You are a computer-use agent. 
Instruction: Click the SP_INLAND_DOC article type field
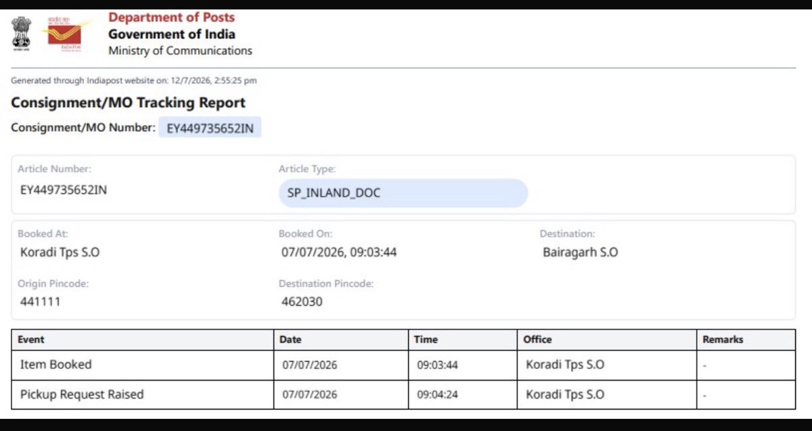pyautogui.click(x=403, y=194)
